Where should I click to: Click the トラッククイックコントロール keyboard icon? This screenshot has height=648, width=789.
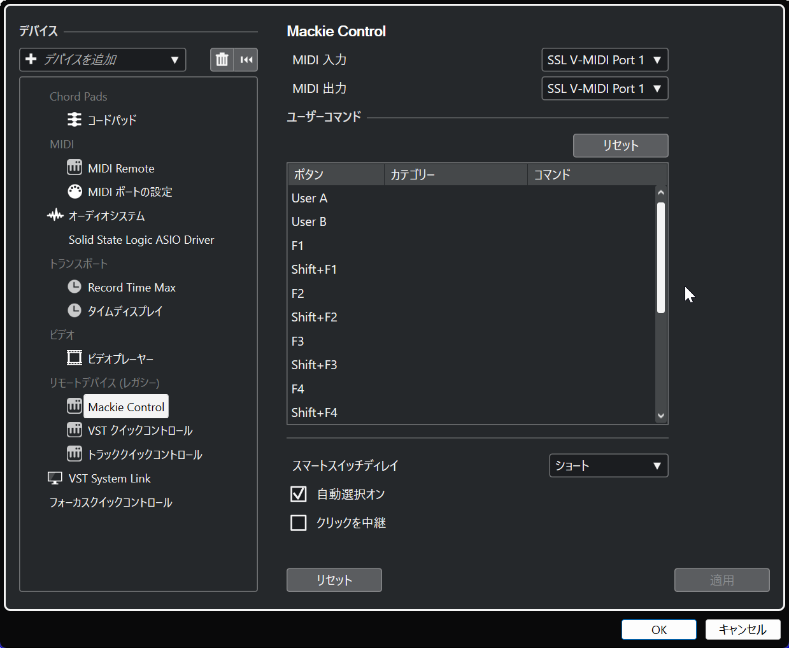(75, 454)
